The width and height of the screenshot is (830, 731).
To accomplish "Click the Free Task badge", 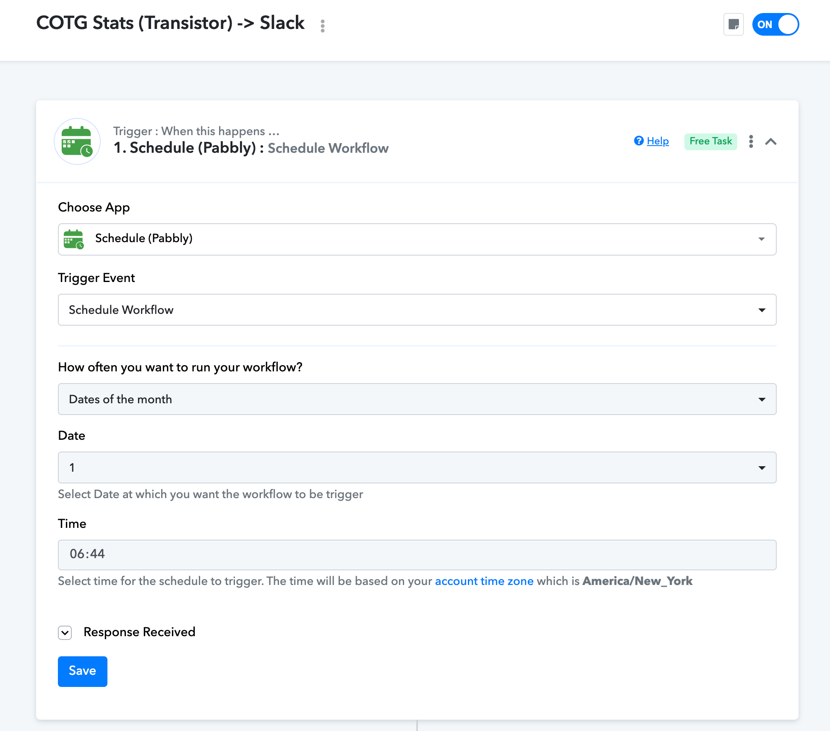I will tap(710, 141).
